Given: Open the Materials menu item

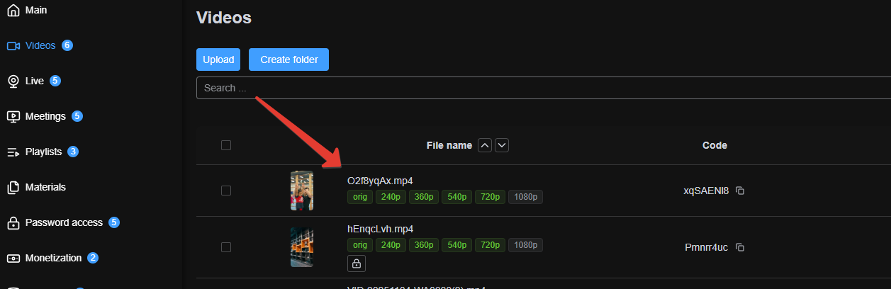Looking at the screenshot, I should (x=45, y=188).
